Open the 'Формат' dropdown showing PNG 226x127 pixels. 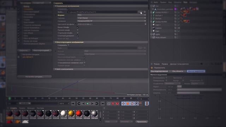coord(112,15)
